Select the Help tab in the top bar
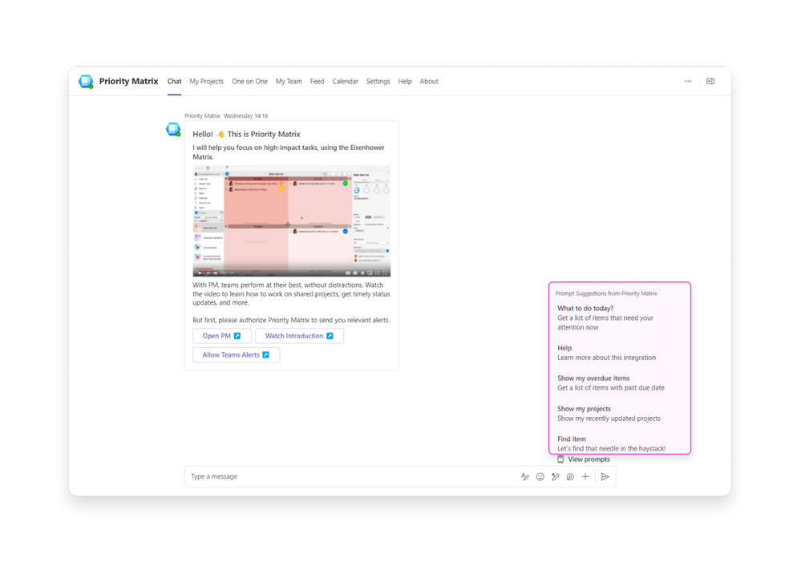 pyautogui.click(x=405, y=81)
